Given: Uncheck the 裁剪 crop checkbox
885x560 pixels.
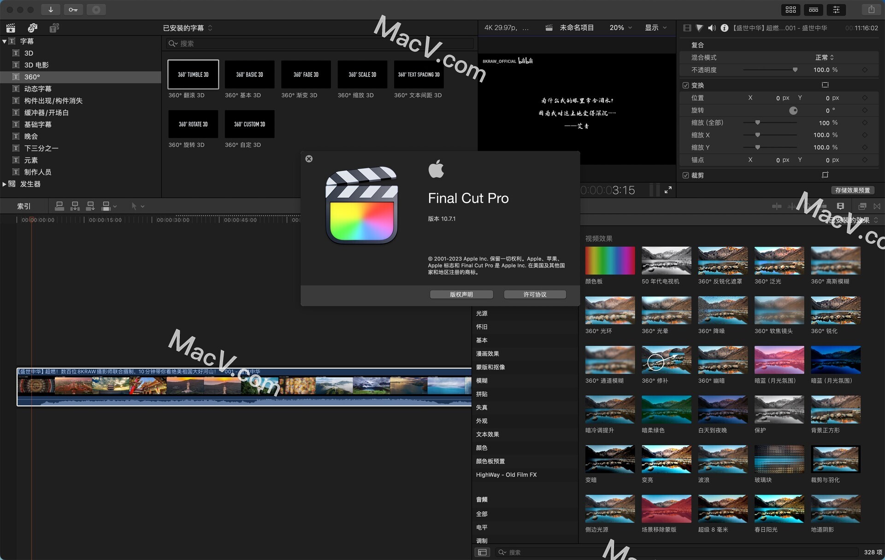Looking at the screenshot, I should tap(685, 175).
